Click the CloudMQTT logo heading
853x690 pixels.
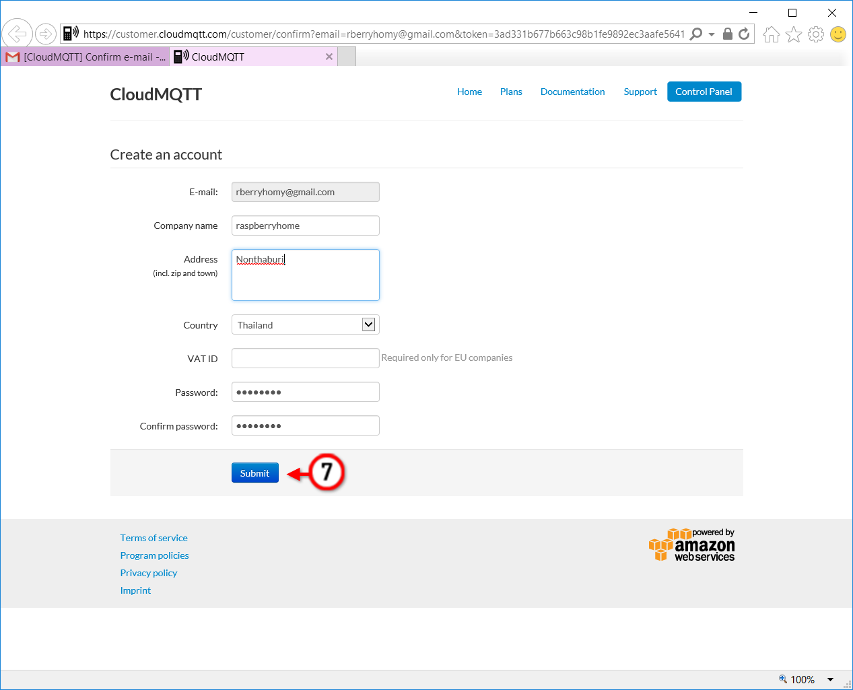pos(156,94)
